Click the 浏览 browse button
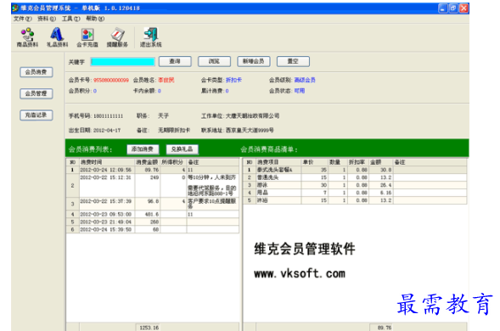 pyautogui.click(x=214, y=61)
